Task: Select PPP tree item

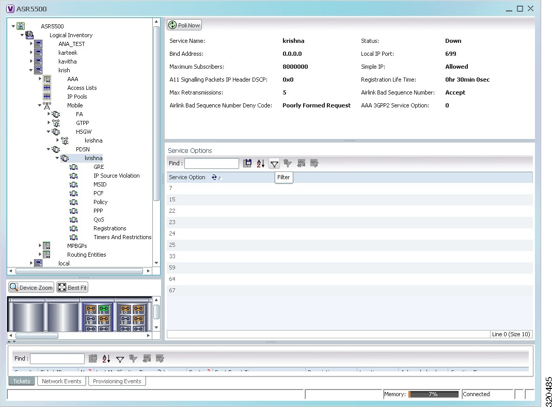Action: click(x=98, y=211)
